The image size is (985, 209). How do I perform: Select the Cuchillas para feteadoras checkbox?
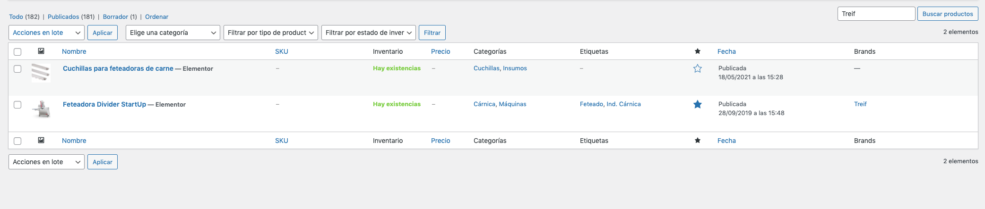tap(17, 69)
